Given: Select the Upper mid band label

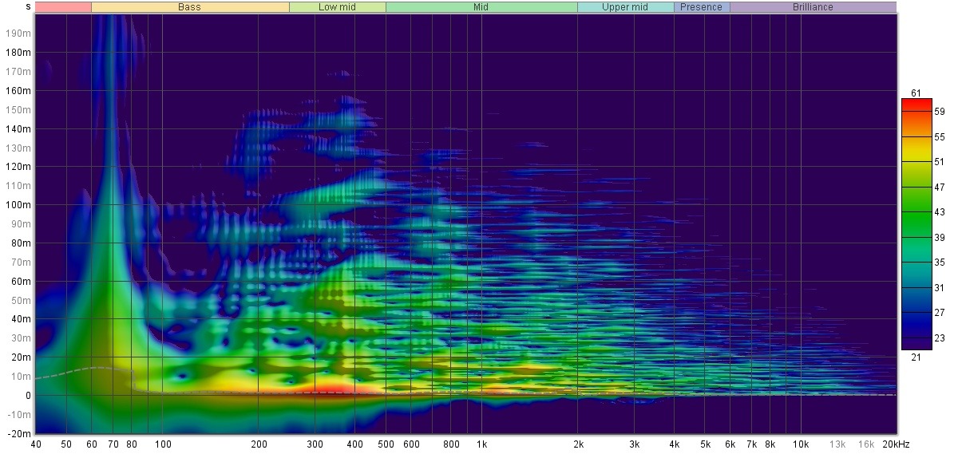Looking at the screenshot, I should click(x=626, y=7).
